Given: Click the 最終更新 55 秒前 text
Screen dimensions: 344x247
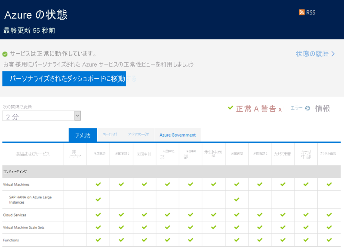Looking at the screenshot, I should (x=29, y=30).
